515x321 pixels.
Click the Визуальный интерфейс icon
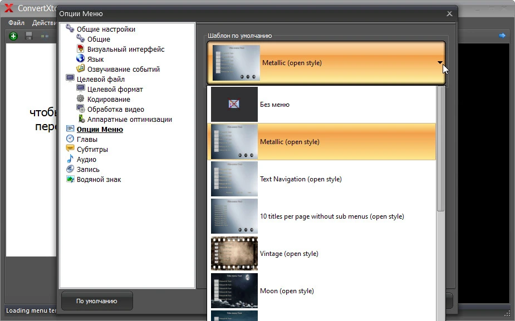pos(81,48)
